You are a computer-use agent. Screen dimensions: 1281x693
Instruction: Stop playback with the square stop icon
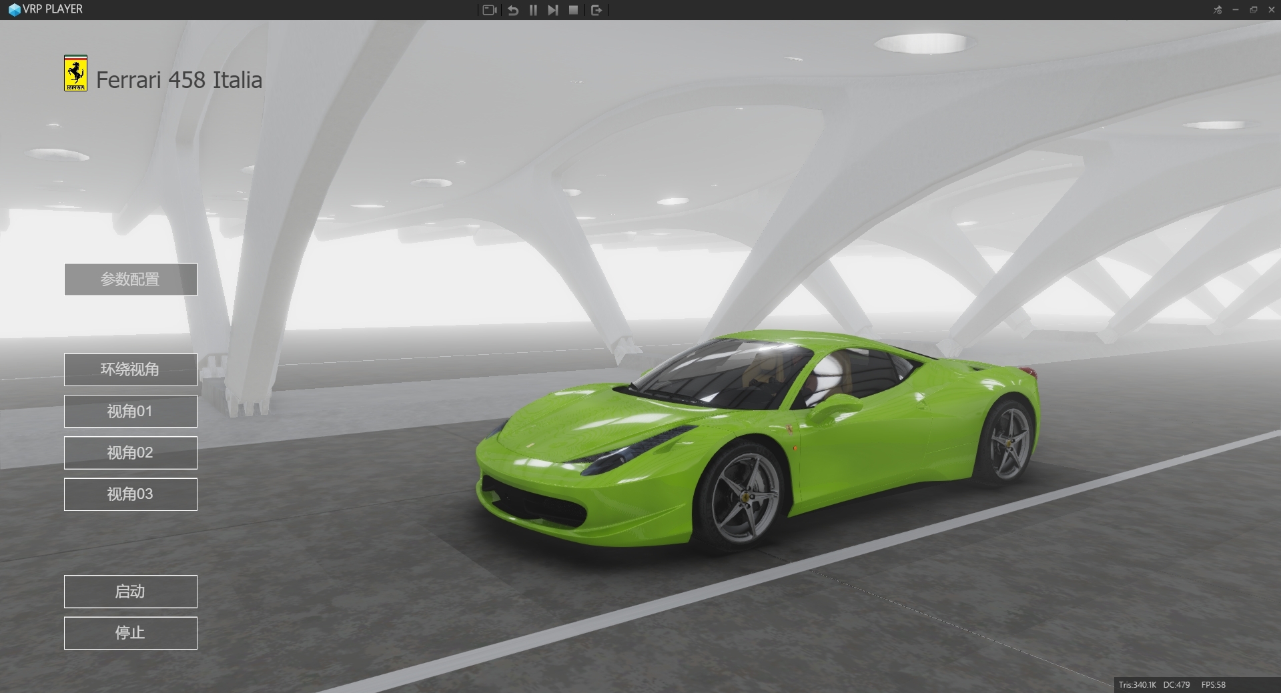[573, 10]
